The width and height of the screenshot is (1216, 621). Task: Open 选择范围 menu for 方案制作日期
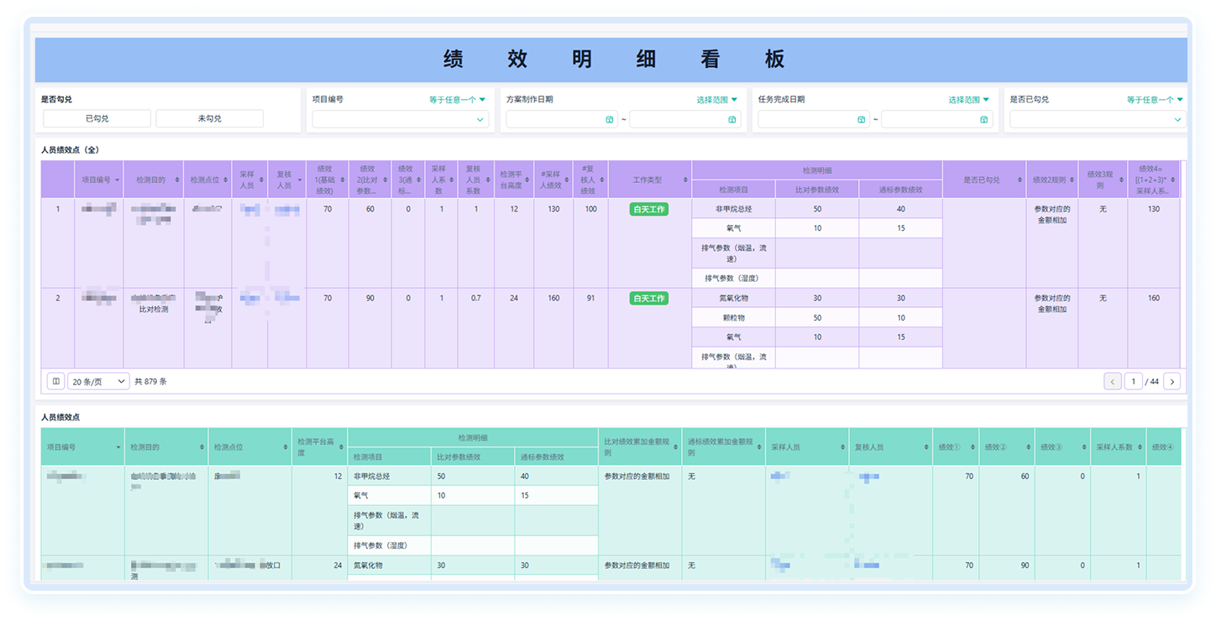716,99
